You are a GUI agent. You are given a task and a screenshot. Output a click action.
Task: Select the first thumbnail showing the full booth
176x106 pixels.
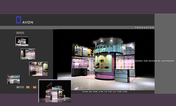coord(22,41)
